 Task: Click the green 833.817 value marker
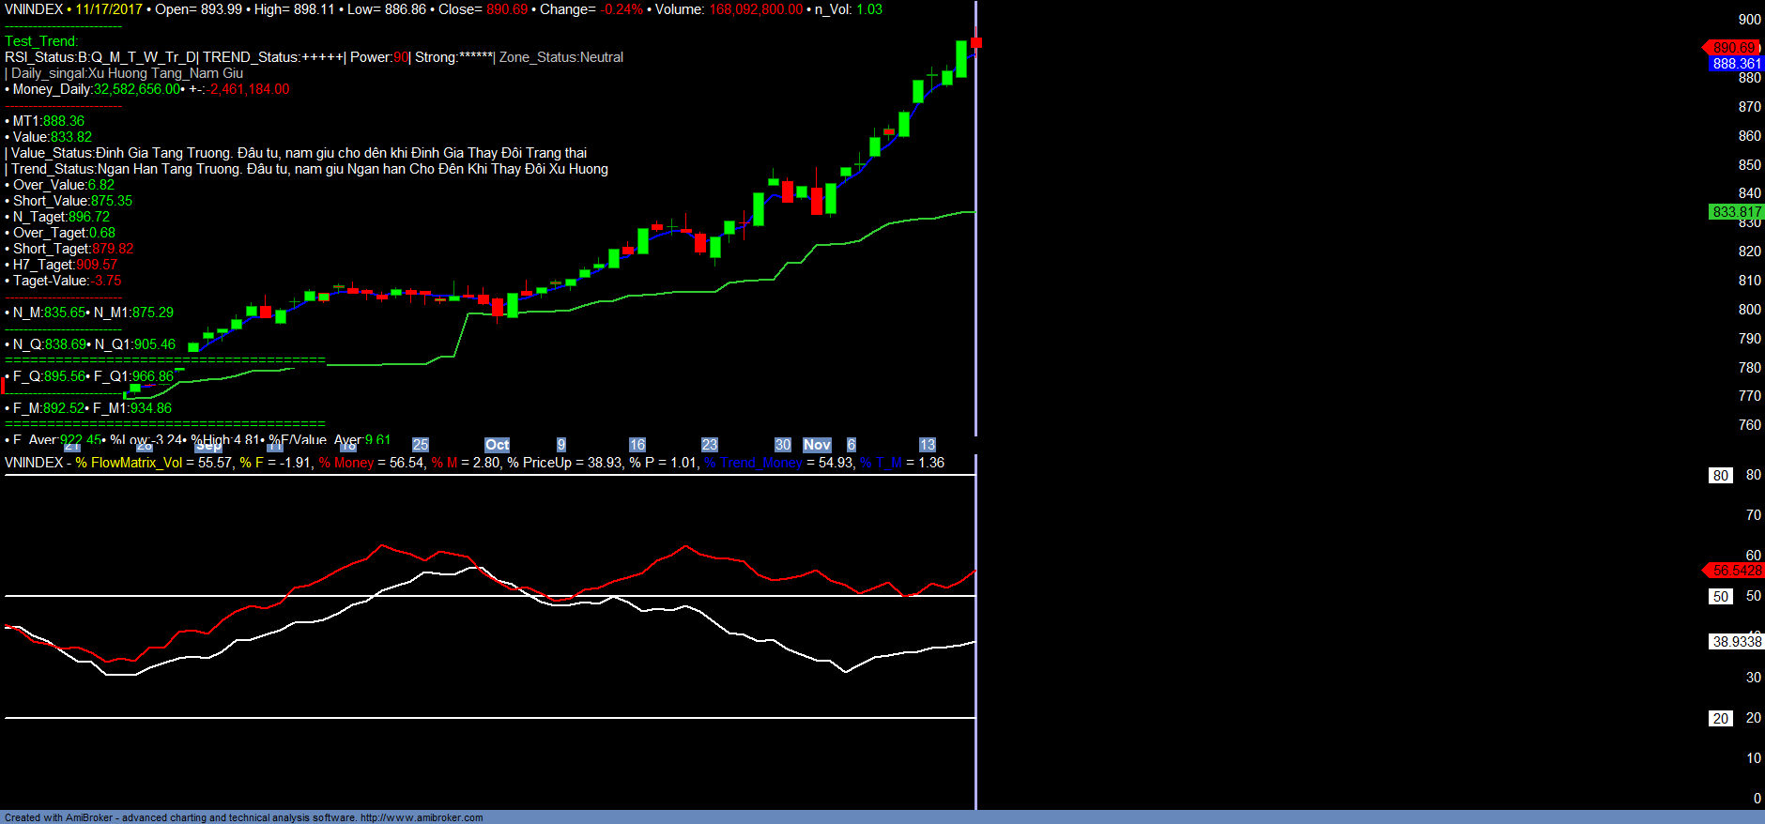click(1736, 212)
